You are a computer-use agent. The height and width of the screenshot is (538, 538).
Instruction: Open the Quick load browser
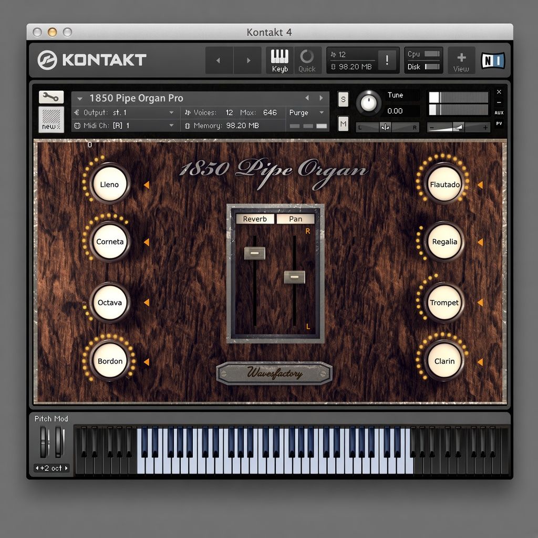(x=307, y=61)
